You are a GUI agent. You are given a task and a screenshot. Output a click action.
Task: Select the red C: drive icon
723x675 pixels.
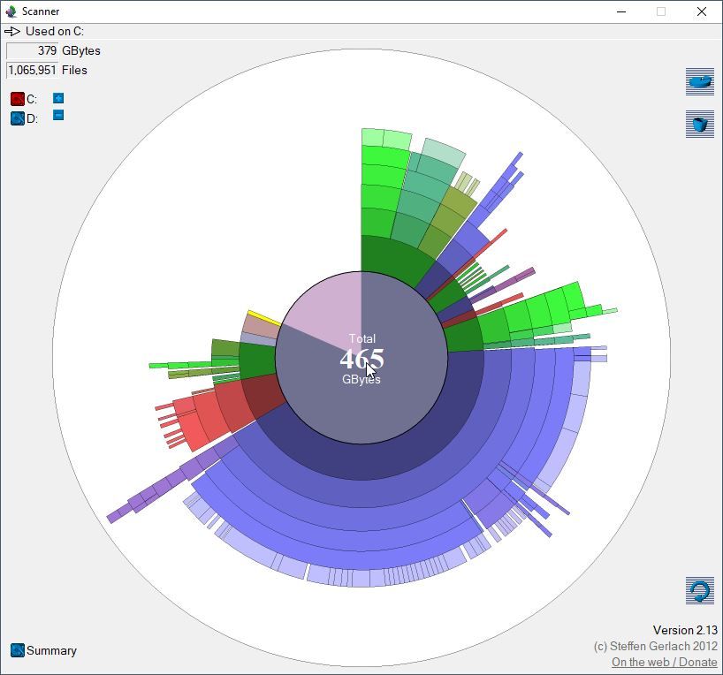click(18, 99)
